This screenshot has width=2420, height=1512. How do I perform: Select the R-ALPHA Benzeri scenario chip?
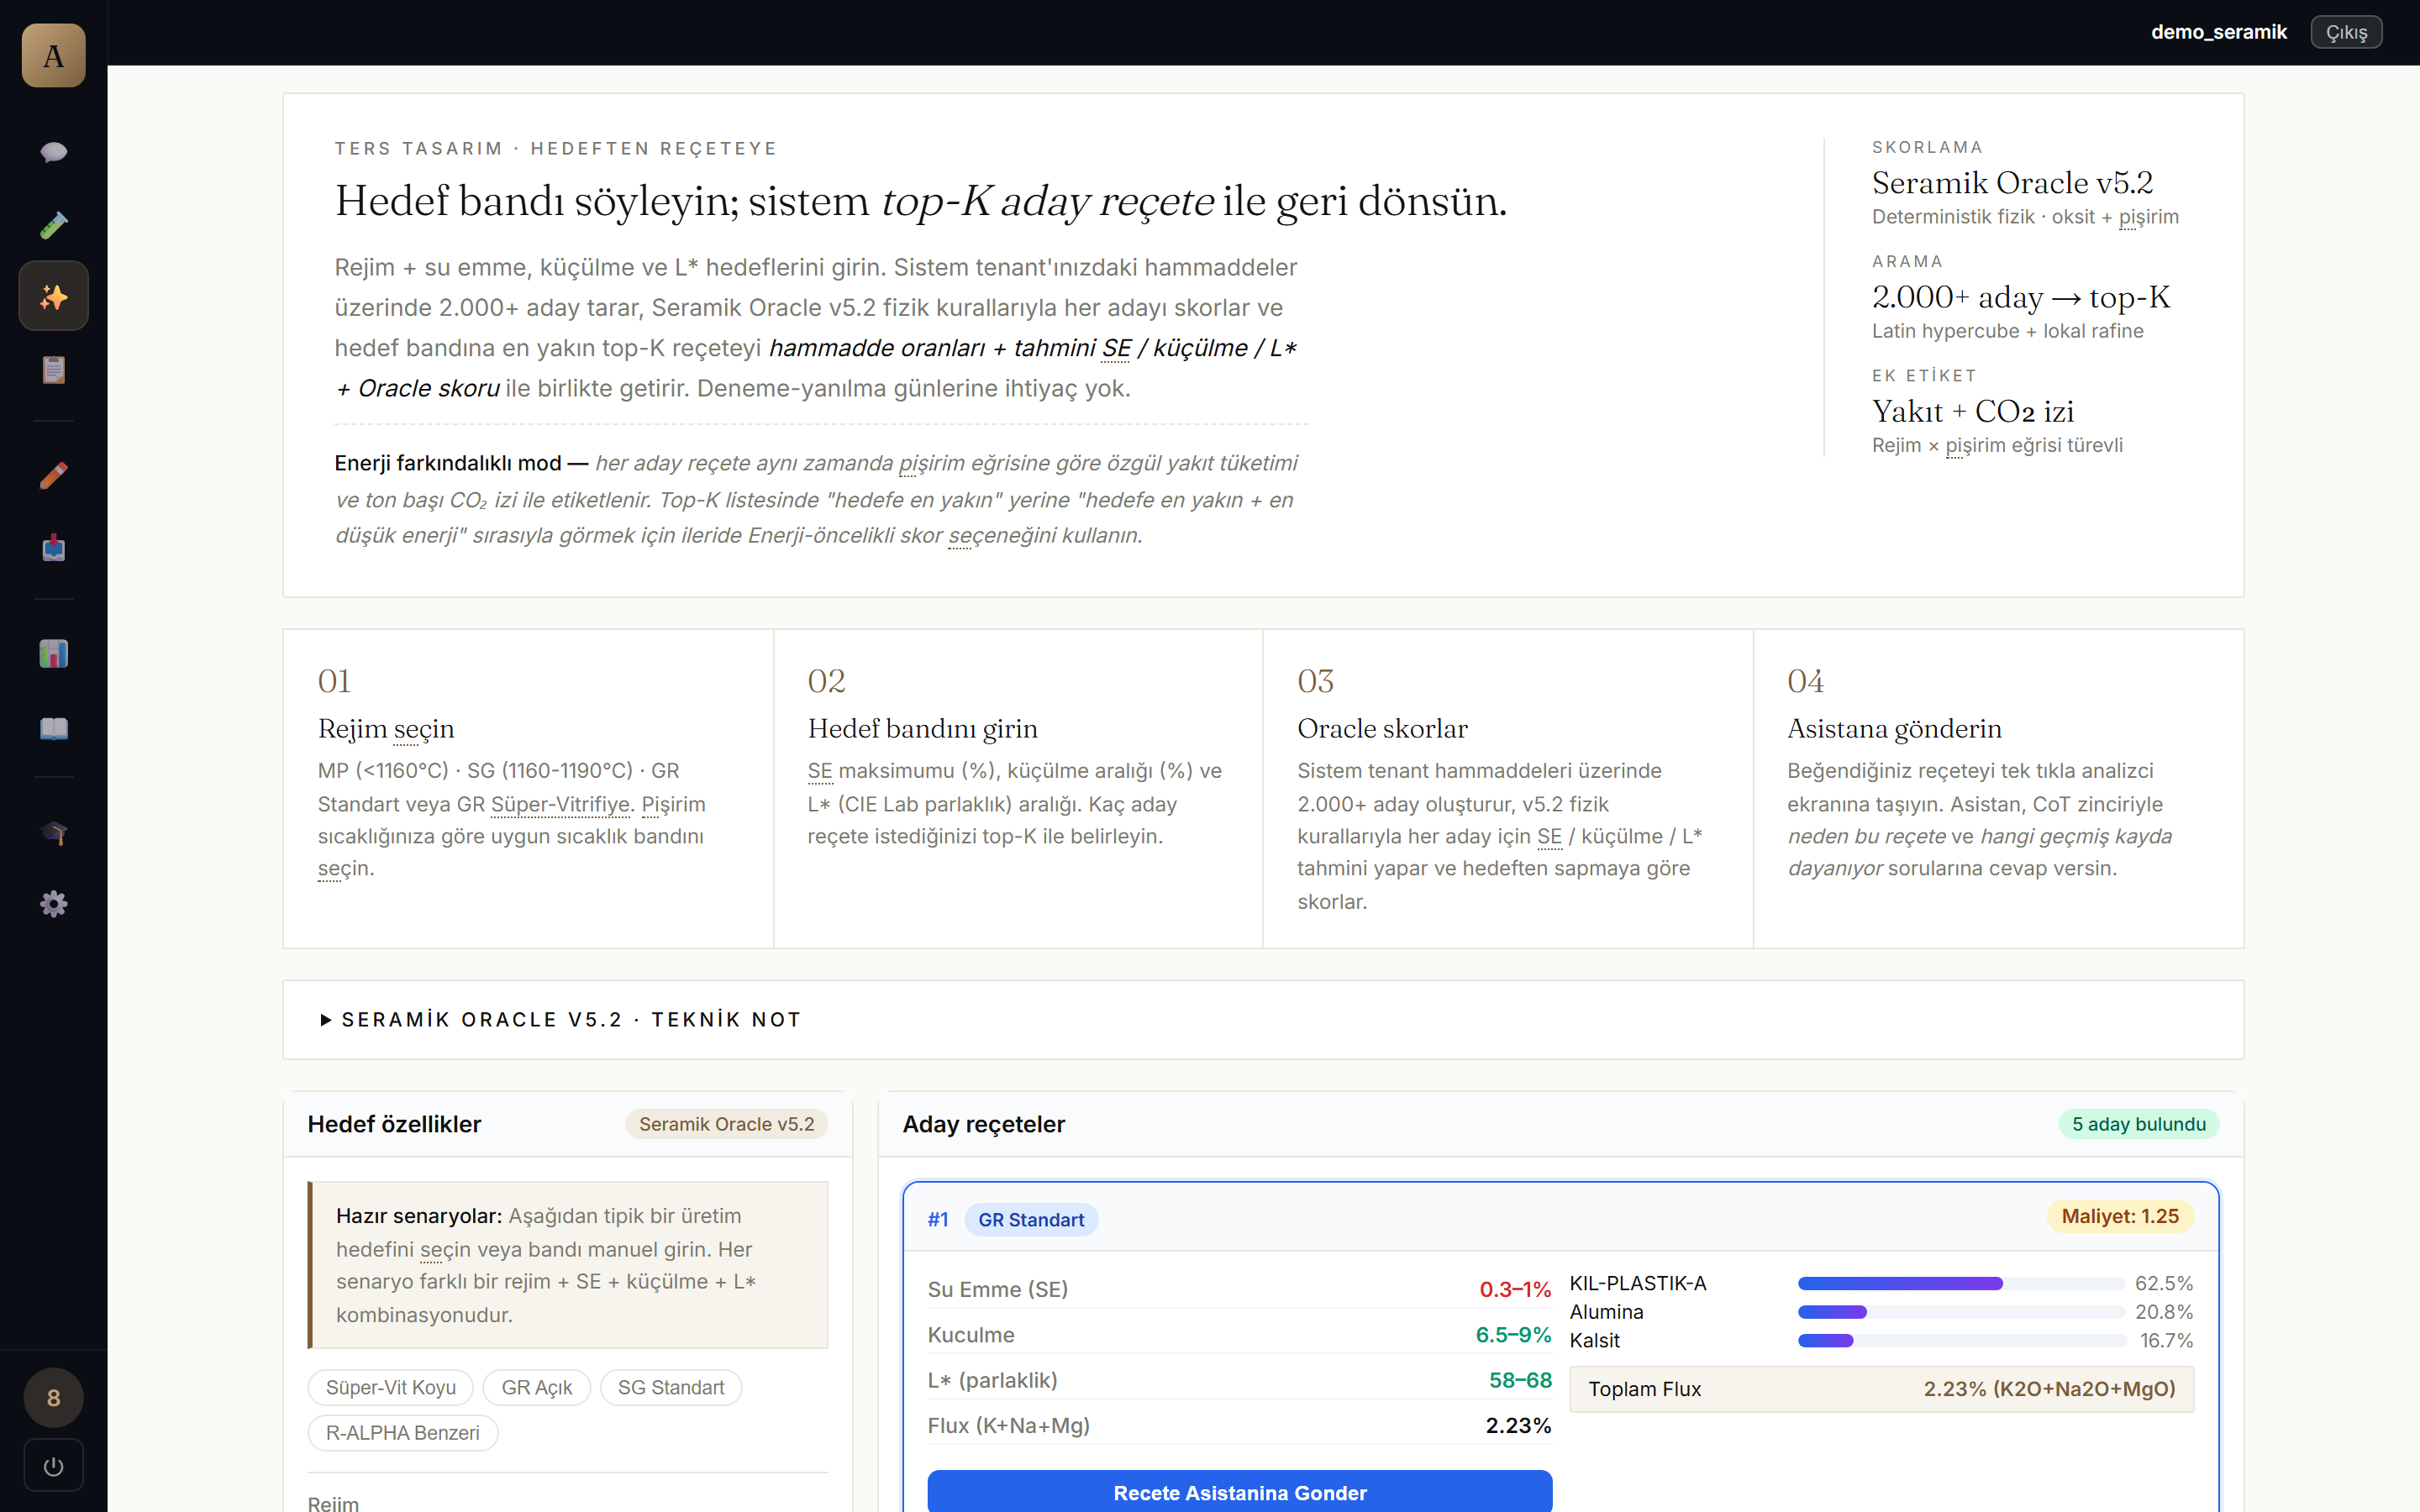(x=403, y=1432)
